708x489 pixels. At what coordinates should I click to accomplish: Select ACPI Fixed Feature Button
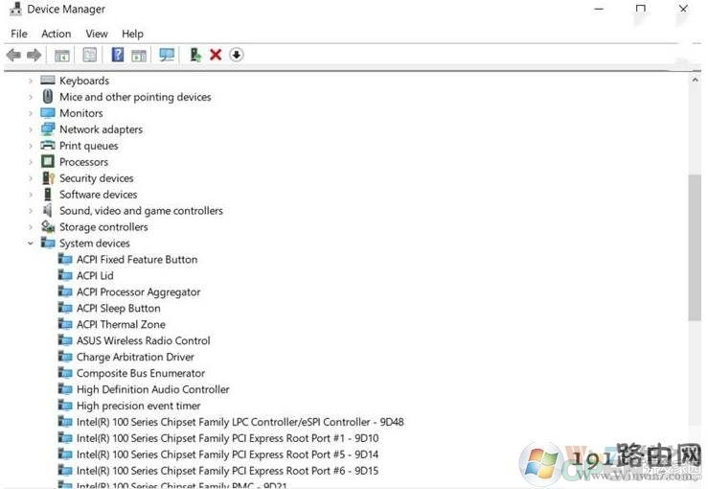pos(137,260)
